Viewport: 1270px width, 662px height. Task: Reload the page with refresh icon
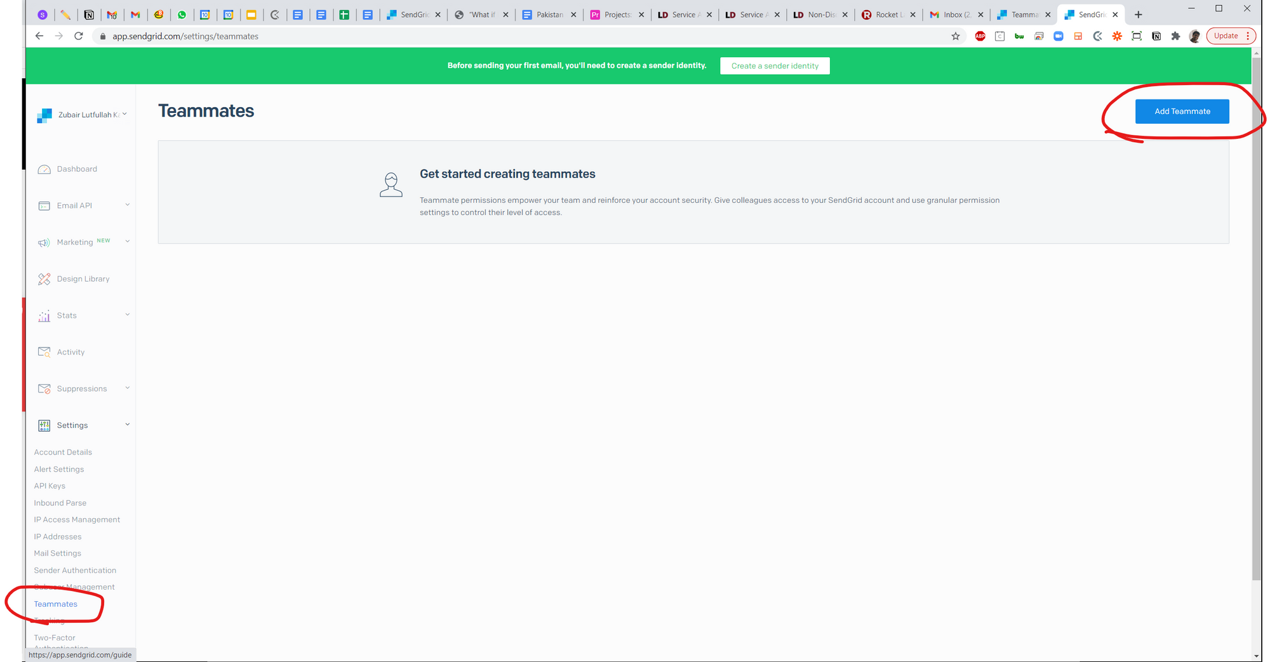[79, 36]
